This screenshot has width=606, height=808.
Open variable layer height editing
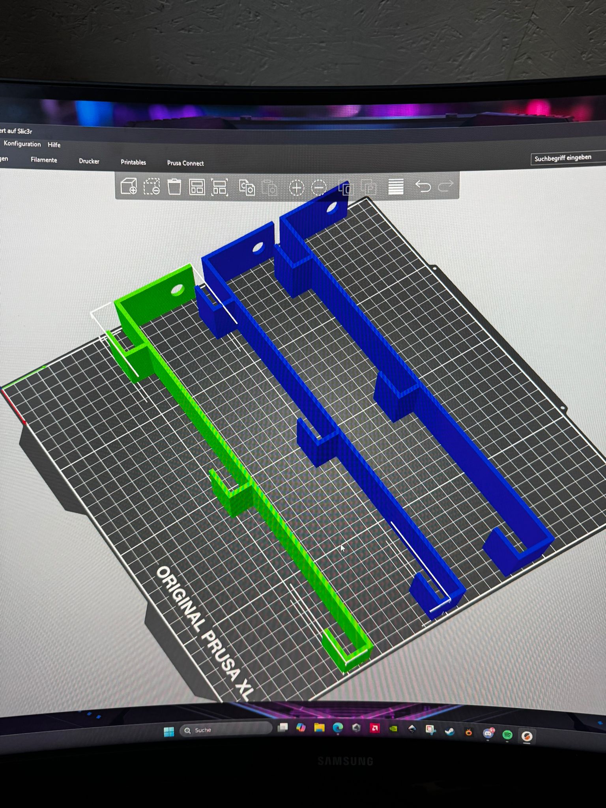(x=396, y=187)
